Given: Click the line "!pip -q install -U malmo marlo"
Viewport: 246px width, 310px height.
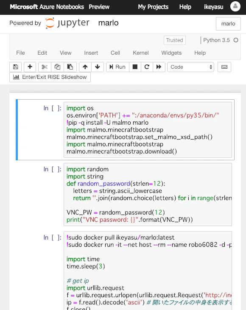Looking at the screenshot, I should pos(107,123).
